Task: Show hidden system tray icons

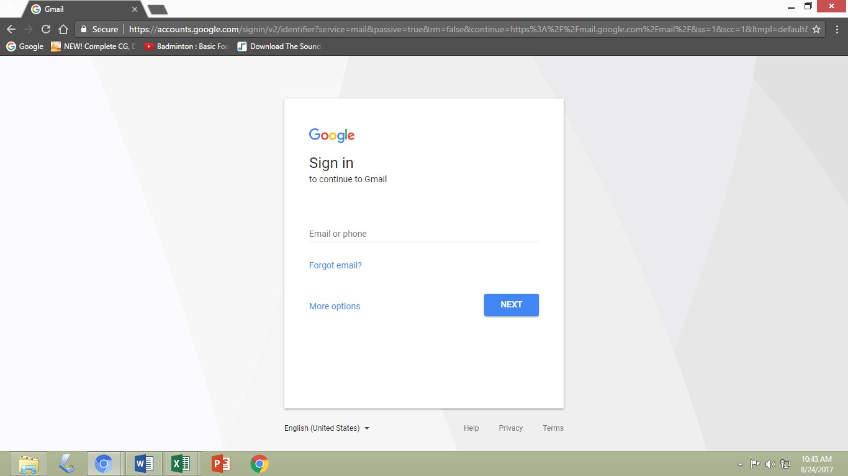Action: coord(740,464)
